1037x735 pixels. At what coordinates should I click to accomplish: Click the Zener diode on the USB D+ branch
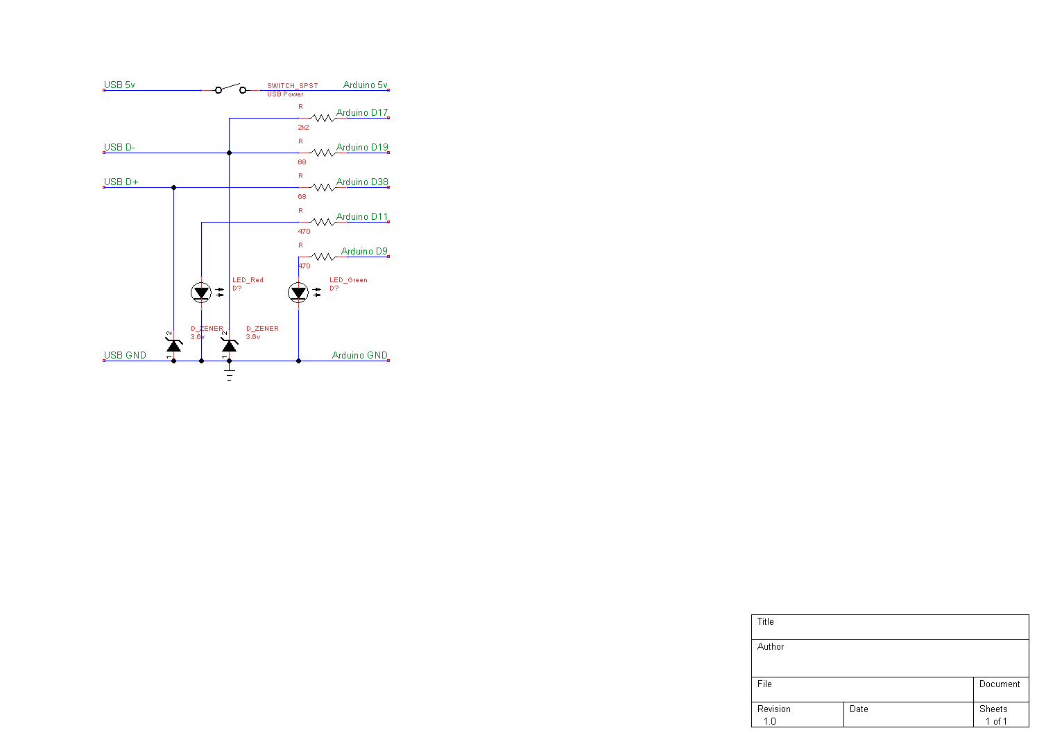[x=173, y=345]
